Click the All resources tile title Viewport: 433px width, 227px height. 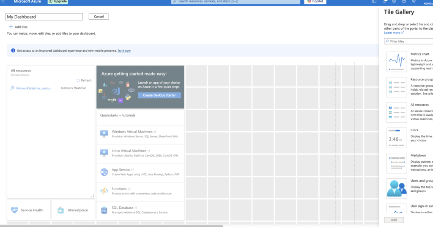(21, 70)
